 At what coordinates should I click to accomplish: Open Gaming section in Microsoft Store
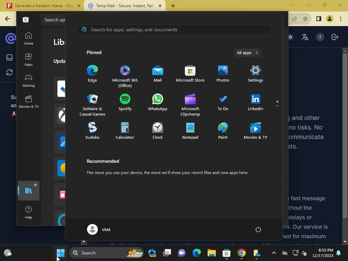click(x=29, y=81)
